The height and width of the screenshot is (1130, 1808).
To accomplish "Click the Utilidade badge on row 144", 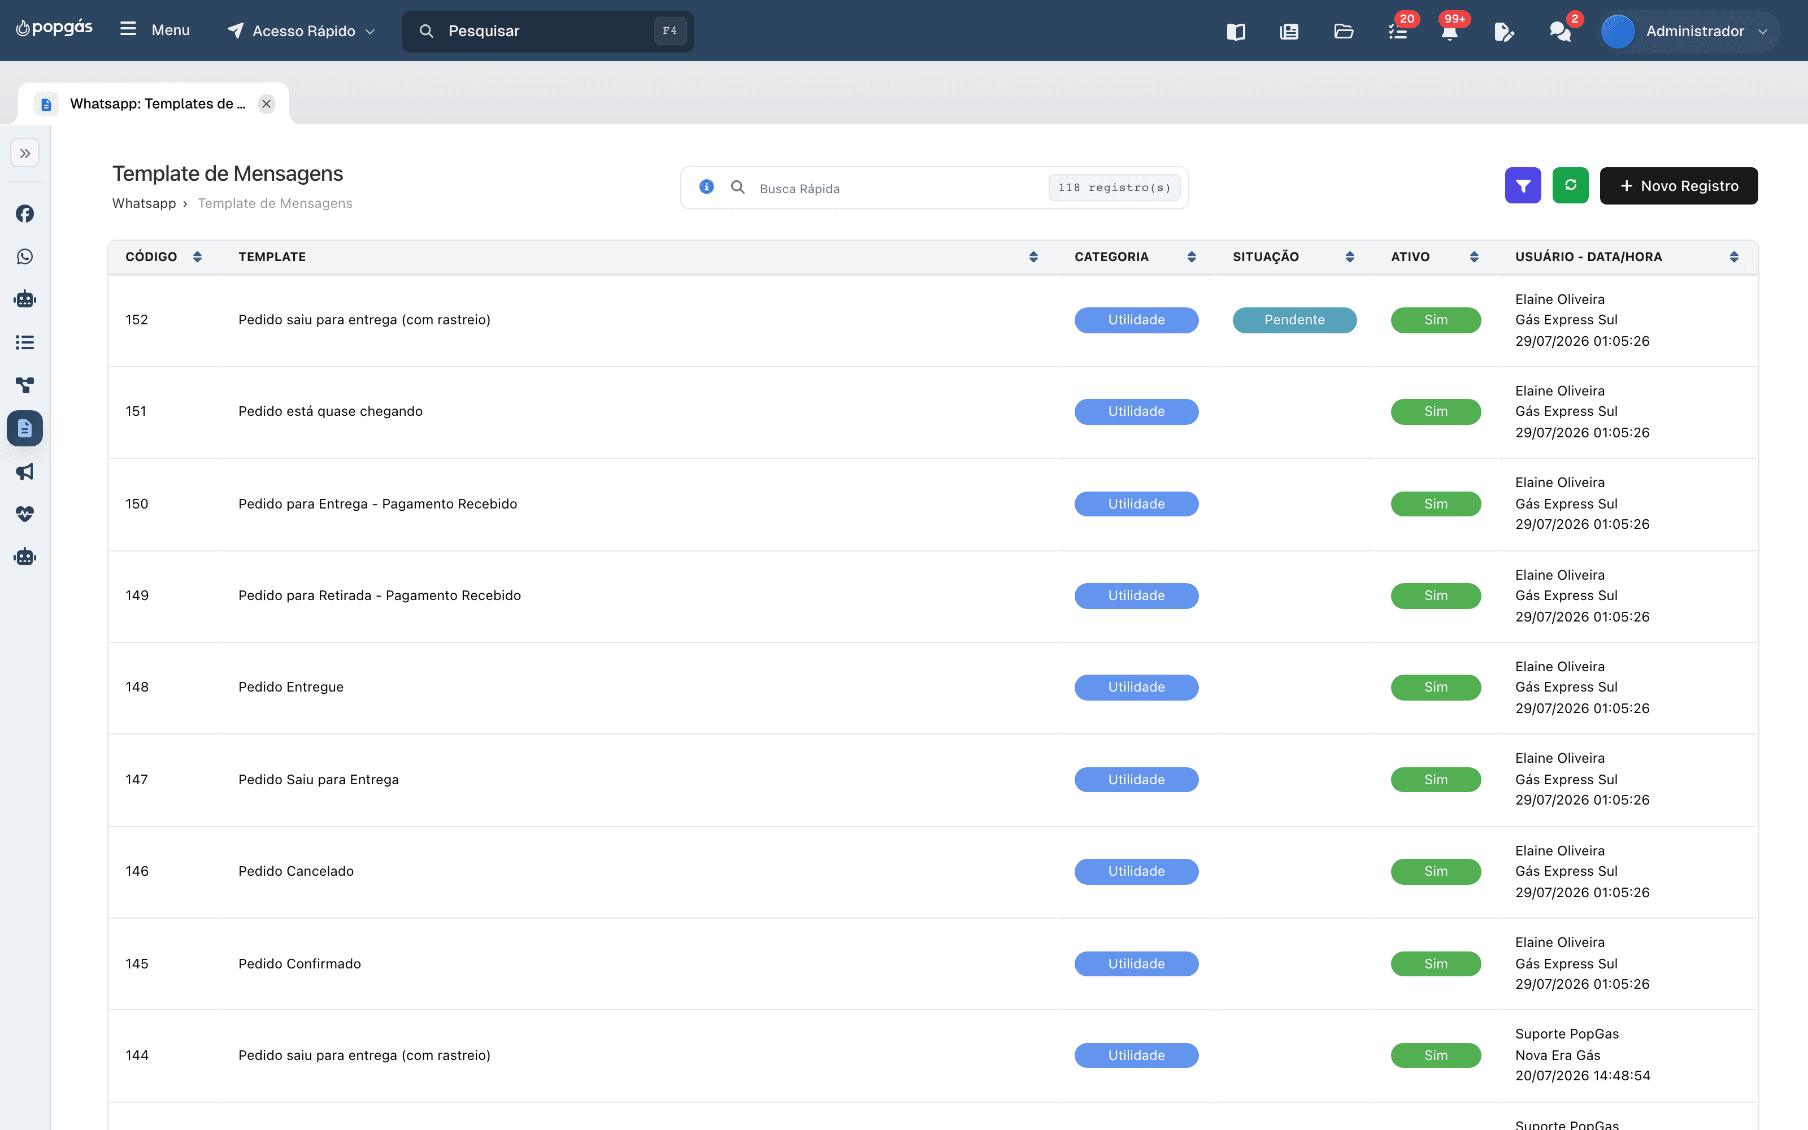I will (1136, 1055).
